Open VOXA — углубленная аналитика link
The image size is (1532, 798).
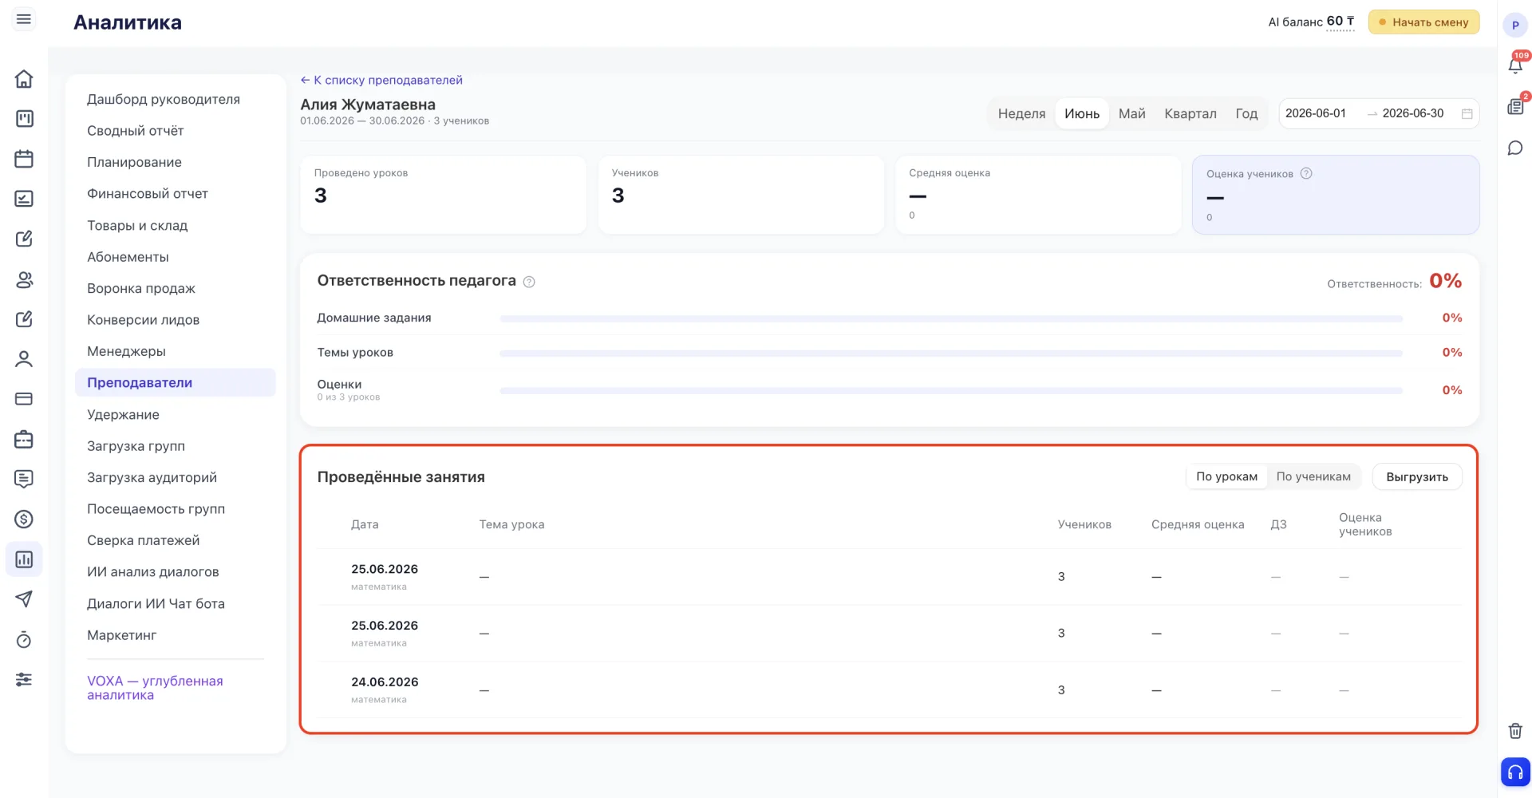click(x=155, y=688)
